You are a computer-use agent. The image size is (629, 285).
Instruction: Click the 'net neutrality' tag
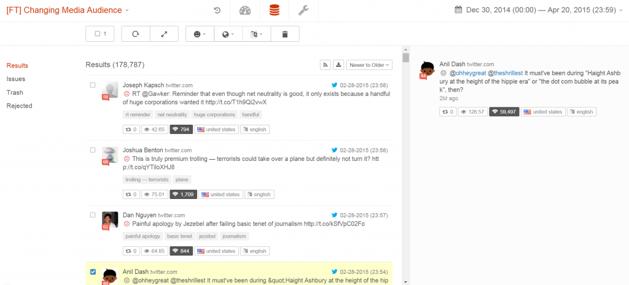tap(172, 114)
